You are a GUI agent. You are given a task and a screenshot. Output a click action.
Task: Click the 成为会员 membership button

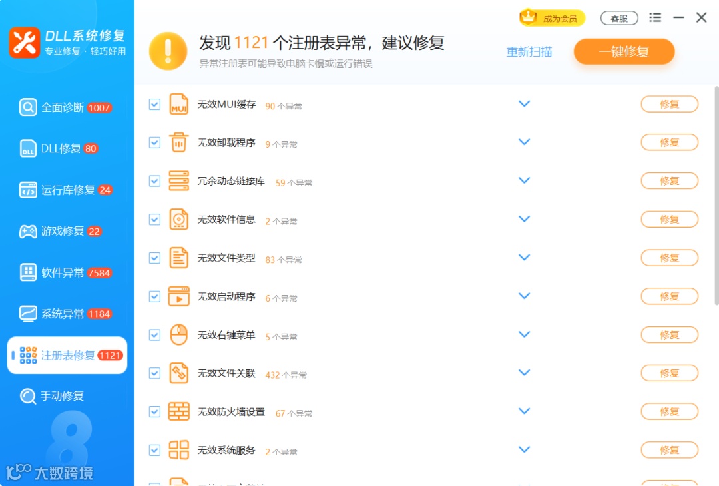tap(552, 18)
